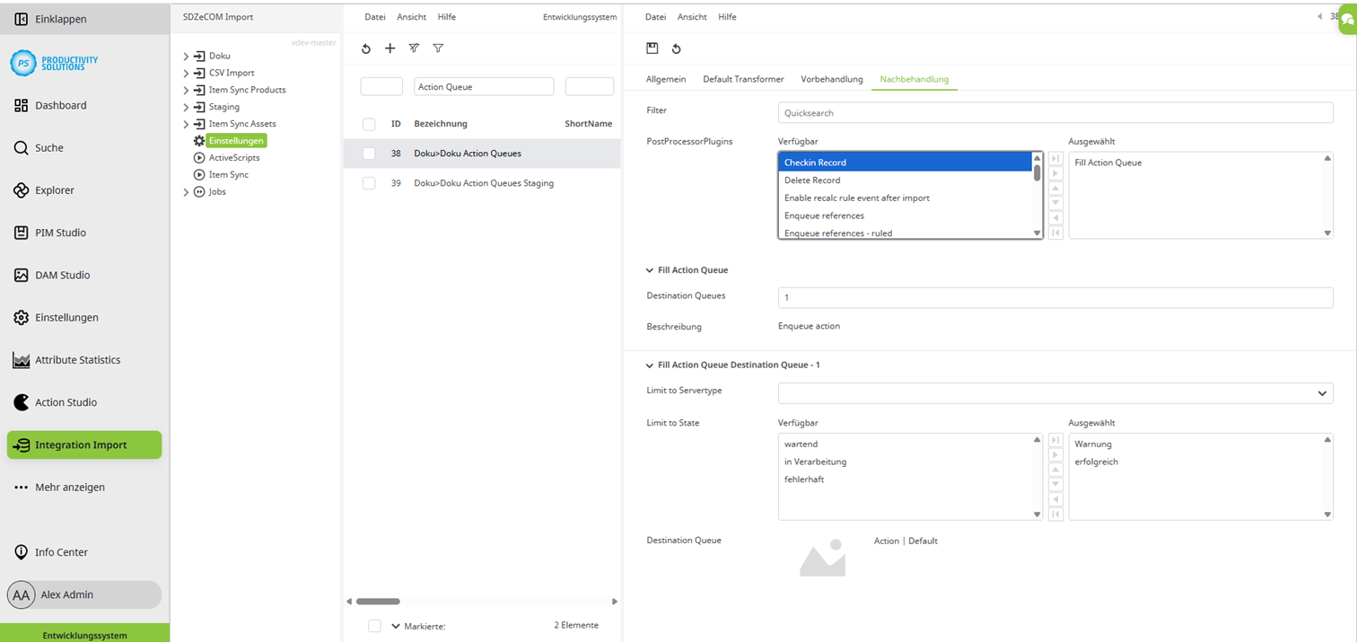
Task: Check the row 38 checkbox
Action: [369, 154]
